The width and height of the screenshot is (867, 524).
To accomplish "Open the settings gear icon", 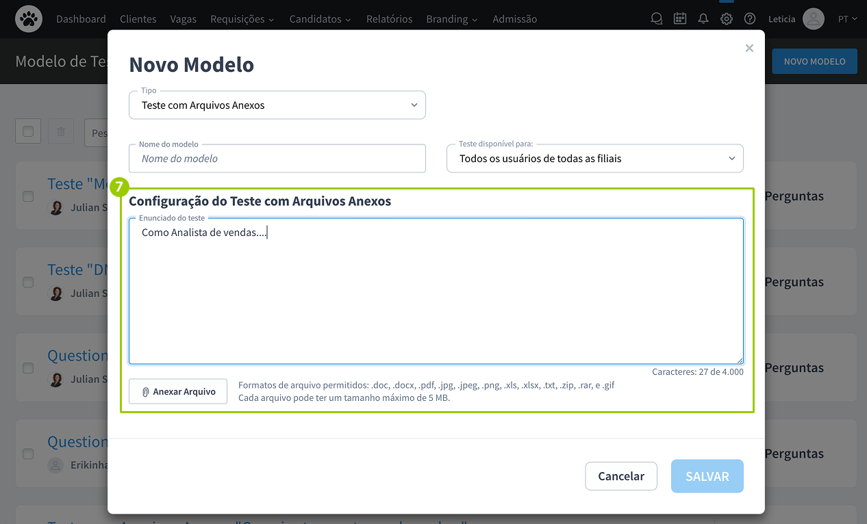I will tap(726, 19).
